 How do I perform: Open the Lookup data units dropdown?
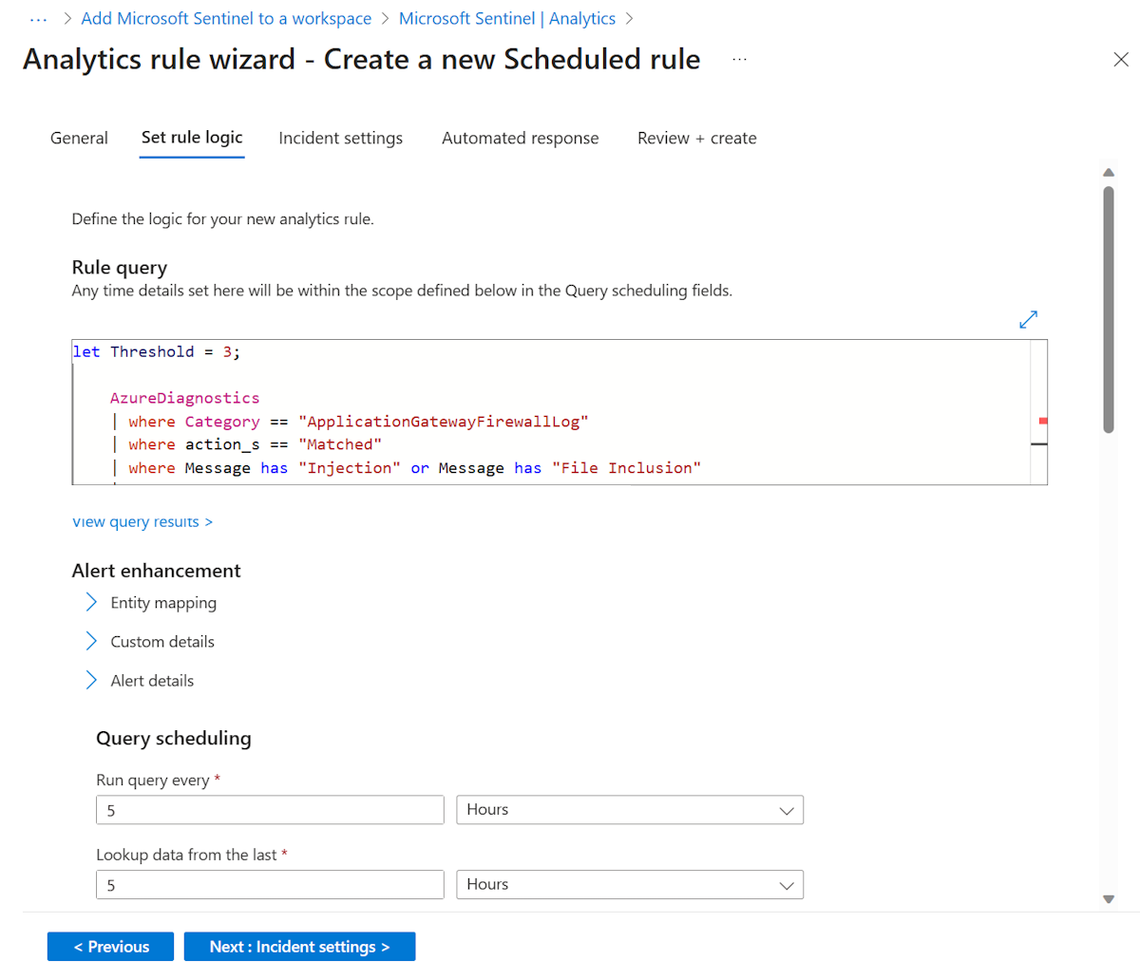click(630, 885)
